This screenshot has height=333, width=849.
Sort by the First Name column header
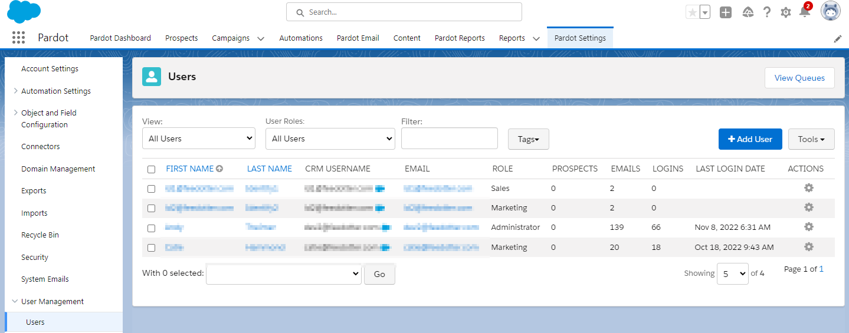tap(190, 169)
